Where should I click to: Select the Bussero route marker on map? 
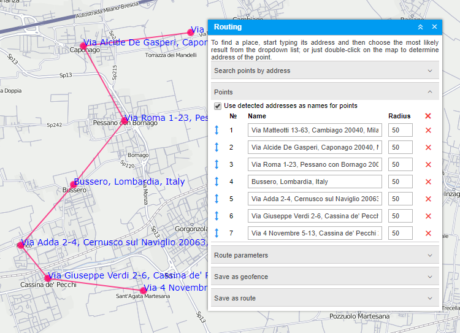coord(73,184)
